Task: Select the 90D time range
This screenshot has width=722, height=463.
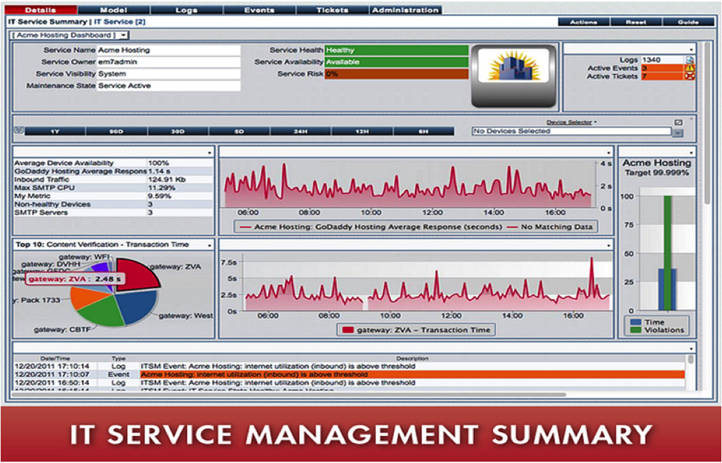Action: pos(116,132)
